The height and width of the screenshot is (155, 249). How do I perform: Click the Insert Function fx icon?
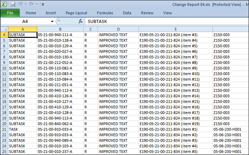81,21
